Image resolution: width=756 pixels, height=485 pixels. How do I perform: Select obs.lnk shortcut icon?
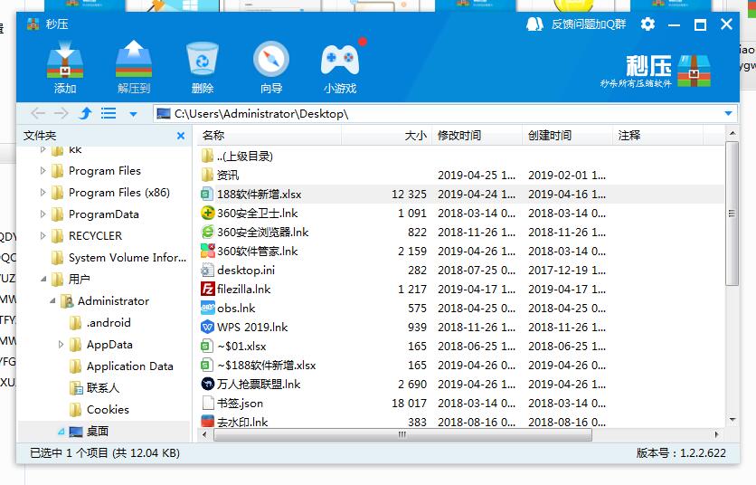tap(207, 308)
